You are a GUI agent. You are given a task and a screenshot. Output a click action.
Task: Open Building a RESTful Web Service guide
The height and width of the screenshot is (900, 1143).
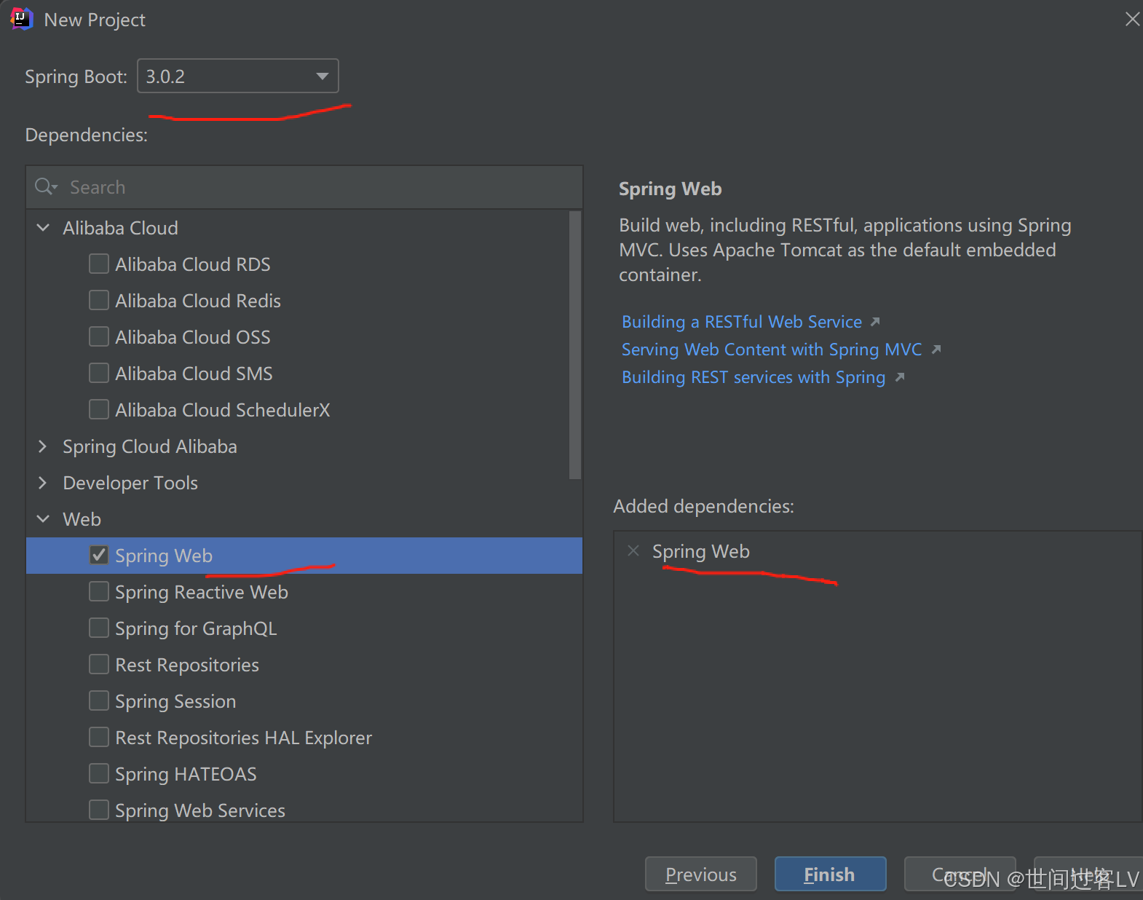coord(742,322)
